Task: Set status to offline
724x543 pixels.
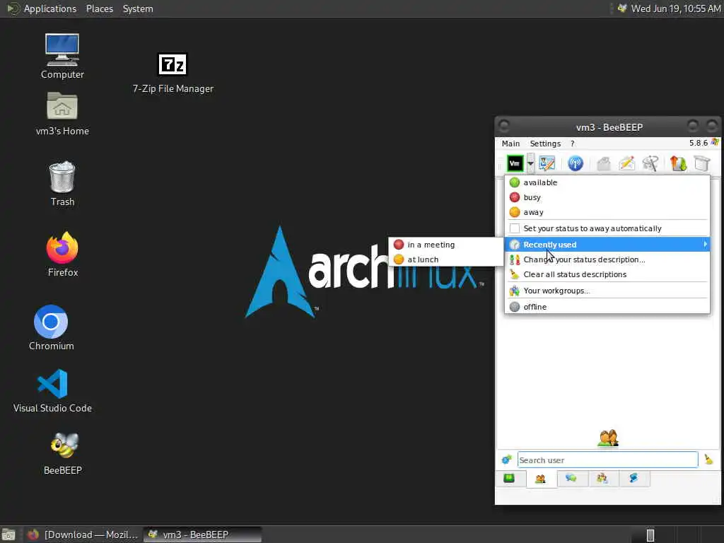Action: tap(607, 307)
